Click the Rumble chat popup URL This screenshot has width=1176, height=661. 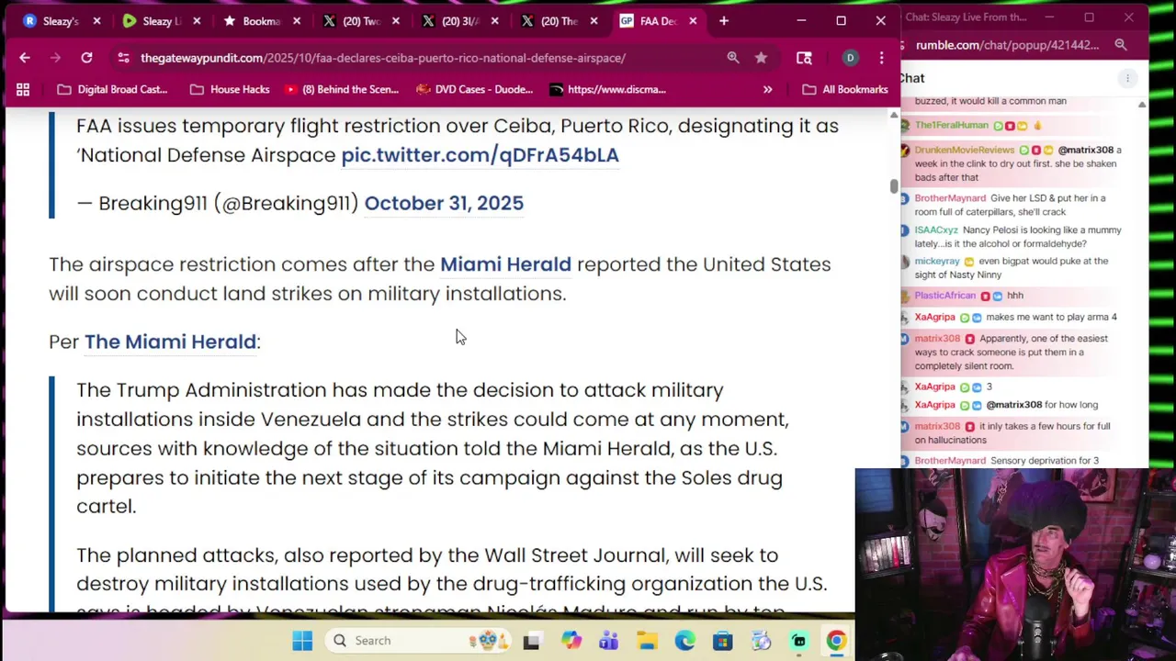click(1007, 44)
